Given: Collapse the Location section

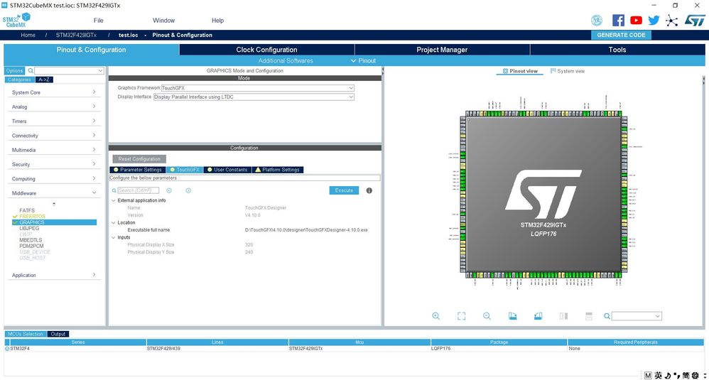Looking at the screenshot, I should click(x=114, y=223).
